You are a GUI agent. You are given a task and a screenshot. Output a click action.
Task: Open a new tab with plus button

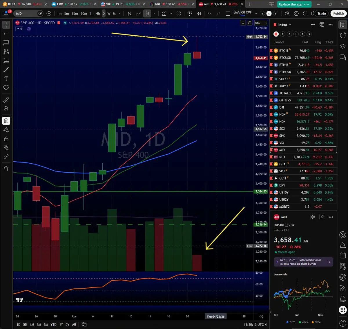(249, 4)
